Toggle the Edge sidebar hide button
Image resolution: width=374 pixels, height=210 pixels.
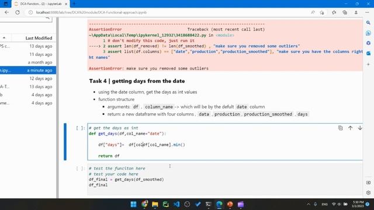[368, 183]
